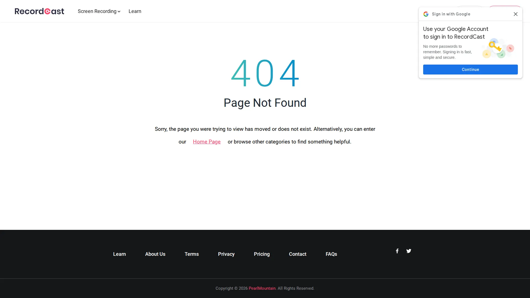The width and height of the screenshot is (530, 298).
Task: Open RecordCast's Facebook page via the footer icon
Action: click(397, 251)
